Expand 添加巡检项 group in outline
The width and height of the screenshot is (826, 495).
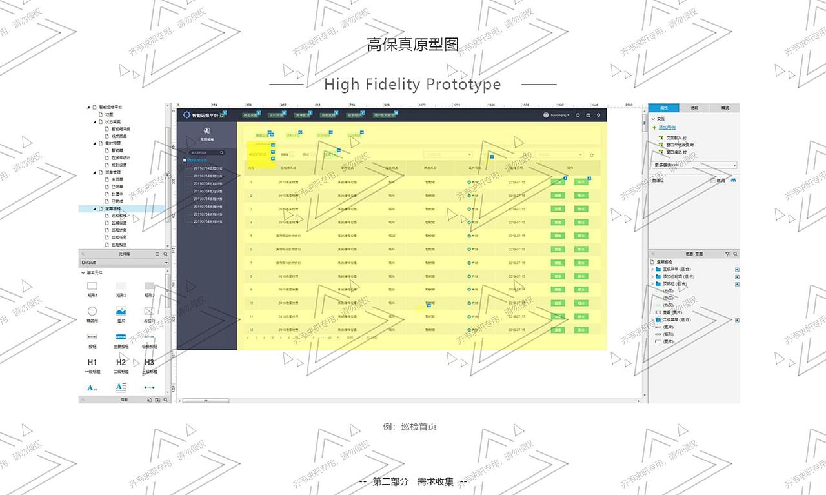[x=652, y=276]
